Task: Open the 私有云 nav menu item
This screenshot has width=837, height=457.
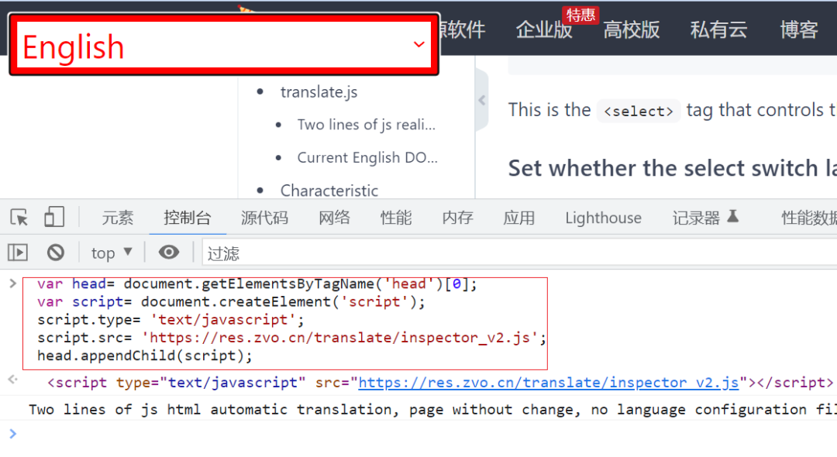Action: [x=718, y=29]
